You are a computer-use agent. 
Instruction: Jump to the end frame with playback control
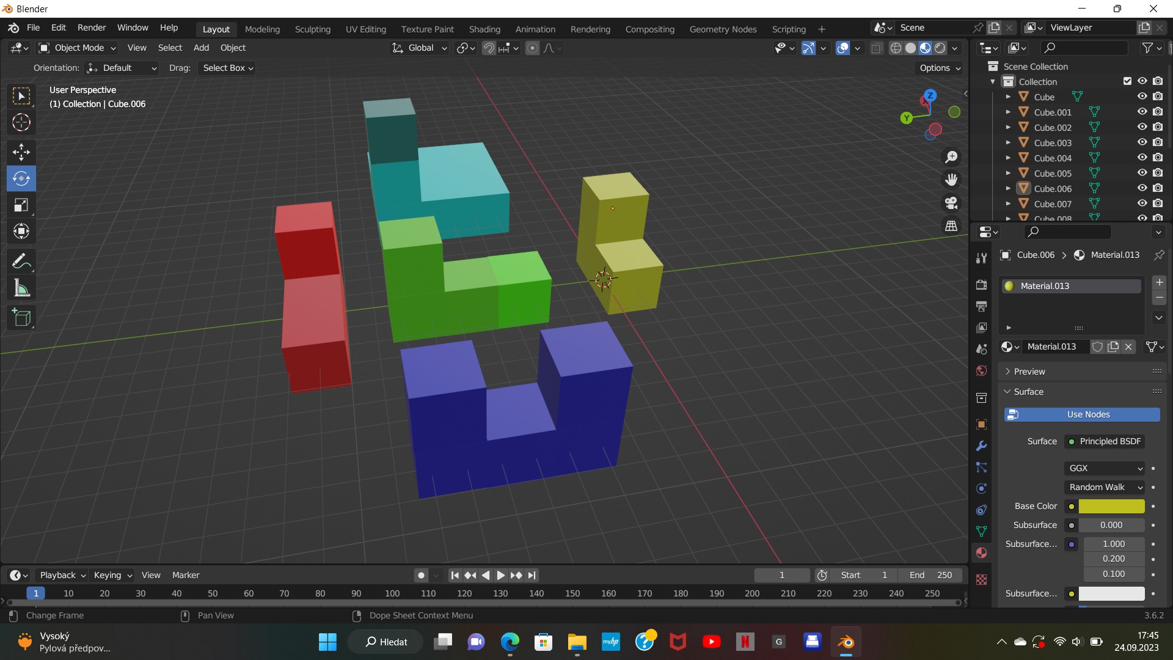pos(532,575)
